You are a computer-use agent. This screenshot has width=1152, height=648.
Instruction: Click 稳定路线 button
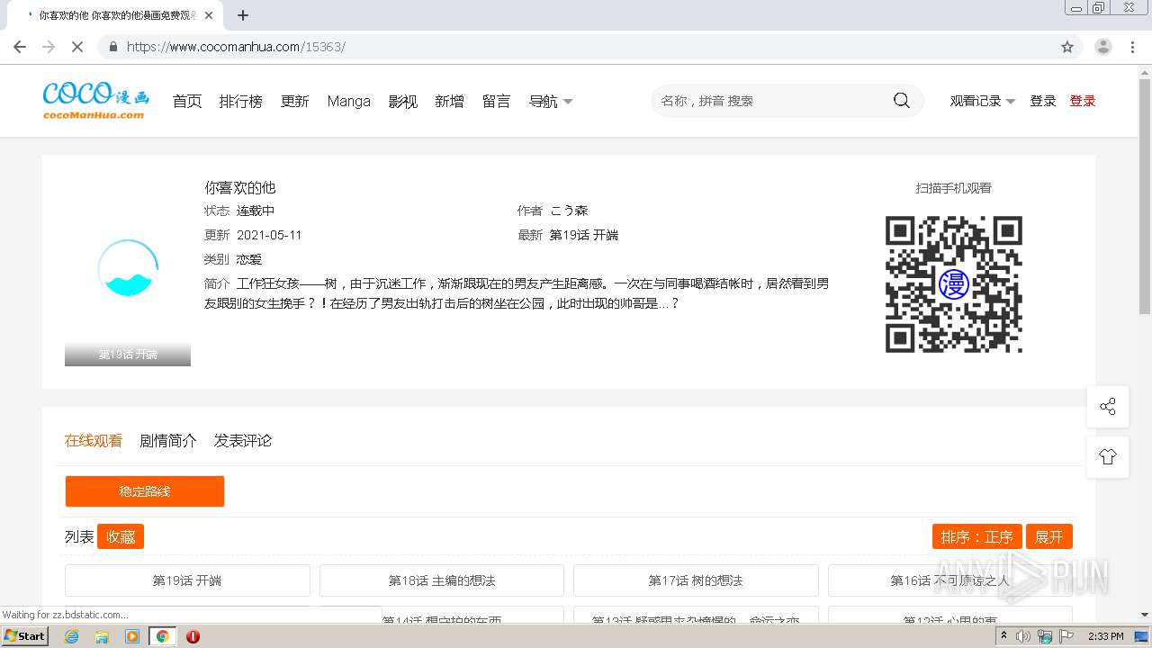click(145, 491)
